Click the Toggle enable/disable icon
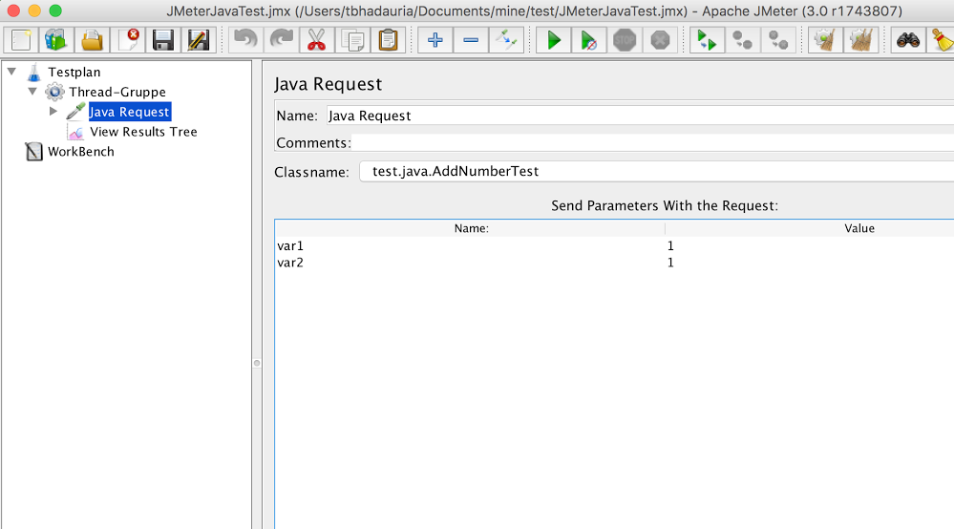The height and width of the screenshot is (529, 954). tap(506, 41)
